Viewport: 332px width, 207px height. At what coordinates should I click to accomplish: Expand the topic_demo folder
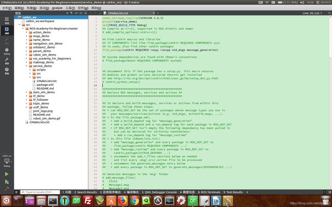pyautogui.click(x=27, y=103)
